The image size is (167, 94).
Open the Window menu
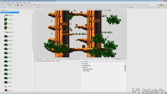[25, 3]
